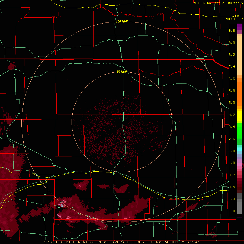The width and height of the screenshot is (244, 244).
Task: Click the Specific Differential Phase caption text
Action: click(122, 242)
